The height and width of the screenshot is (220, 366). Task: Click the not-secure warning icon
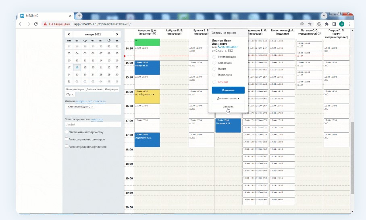(x=45, y=24)
